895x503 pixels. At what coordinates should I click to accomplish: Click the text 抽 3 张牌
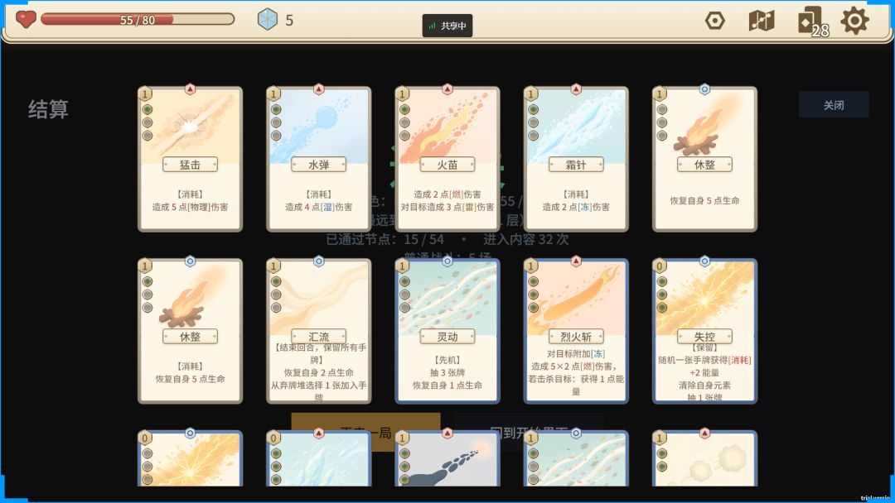[447, 372]
